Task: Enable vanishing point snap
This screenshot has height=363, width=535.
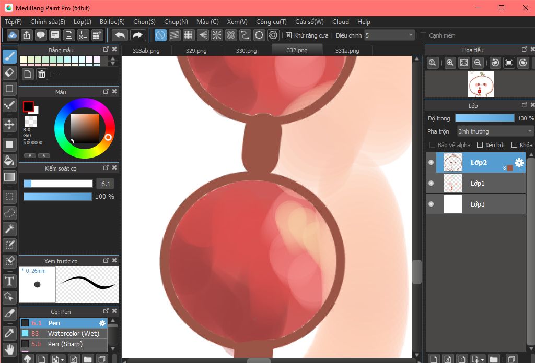Action: coord(203,35)
